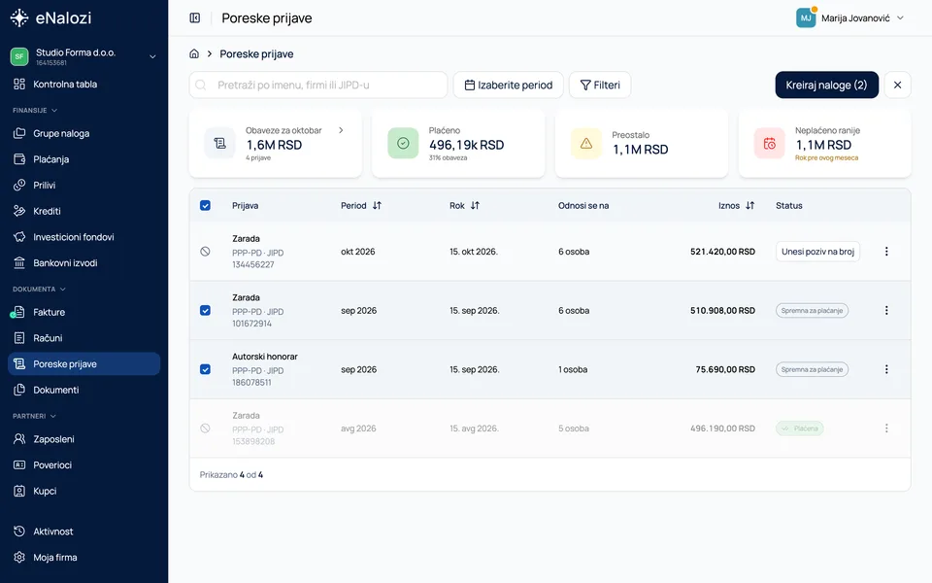
Task: Open the Filteri button
Action: point(600,86)
